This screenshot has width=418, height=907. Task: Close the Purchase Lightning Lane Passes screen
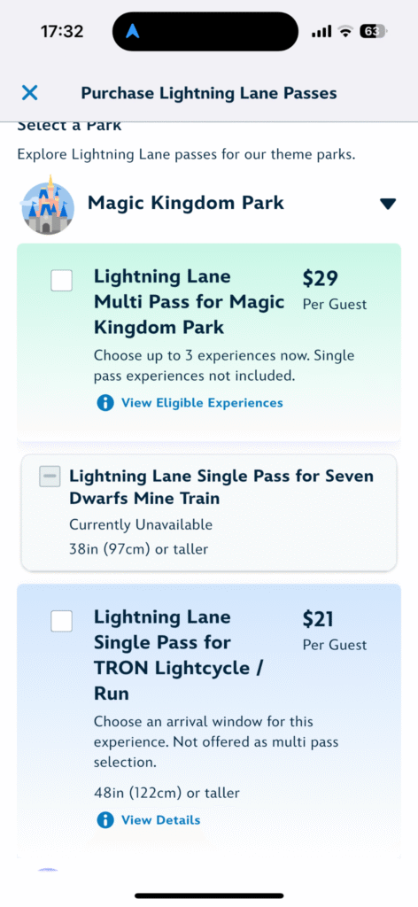(x=29, y=92)
